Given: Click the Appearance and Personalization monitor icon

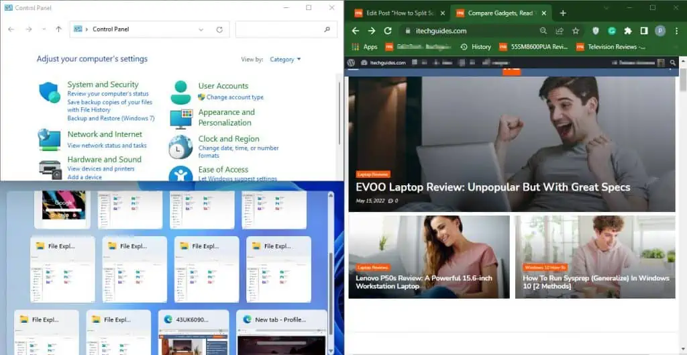Looking at the screenshot, I should click(181, 119).
